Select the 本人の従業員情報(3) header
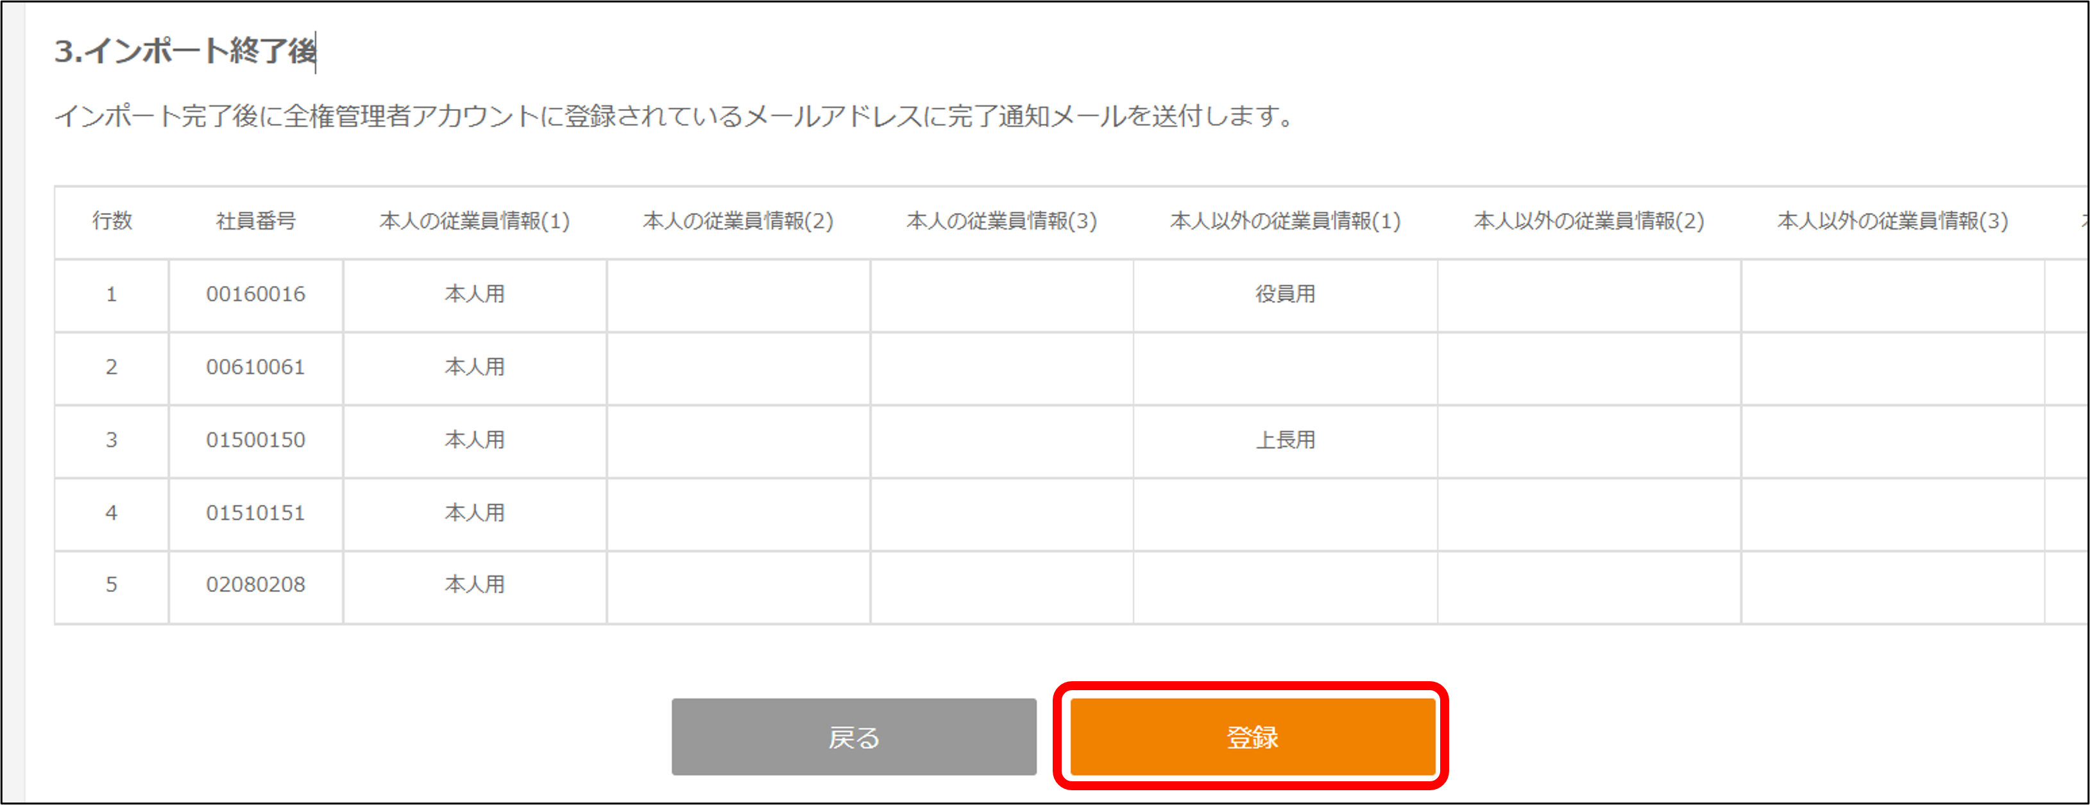Image resolution: width=2090 pixels, height=805 pixels. [x=1001, y=221]
